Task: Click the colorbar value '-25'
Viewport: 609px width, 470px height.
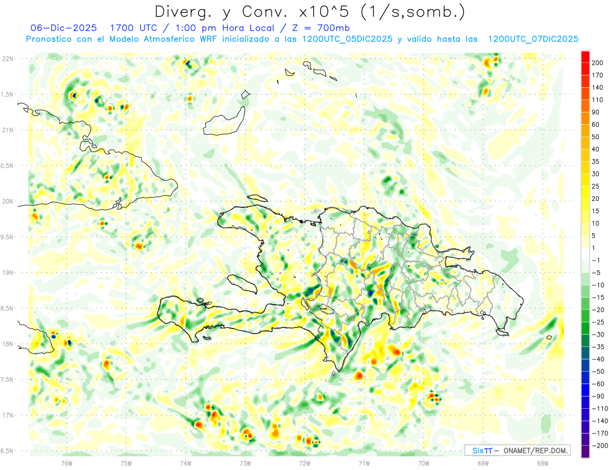Action: click(x=598, y=322)
